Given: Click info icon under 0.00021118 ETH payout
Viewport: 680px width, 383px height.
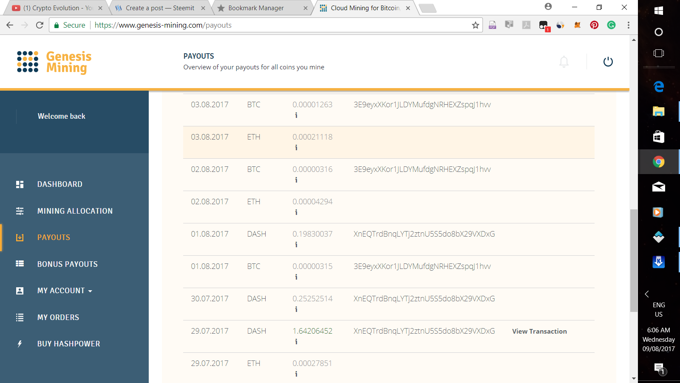Looking at the screenshot, I should pyautogui.click(x=296, y=148).
